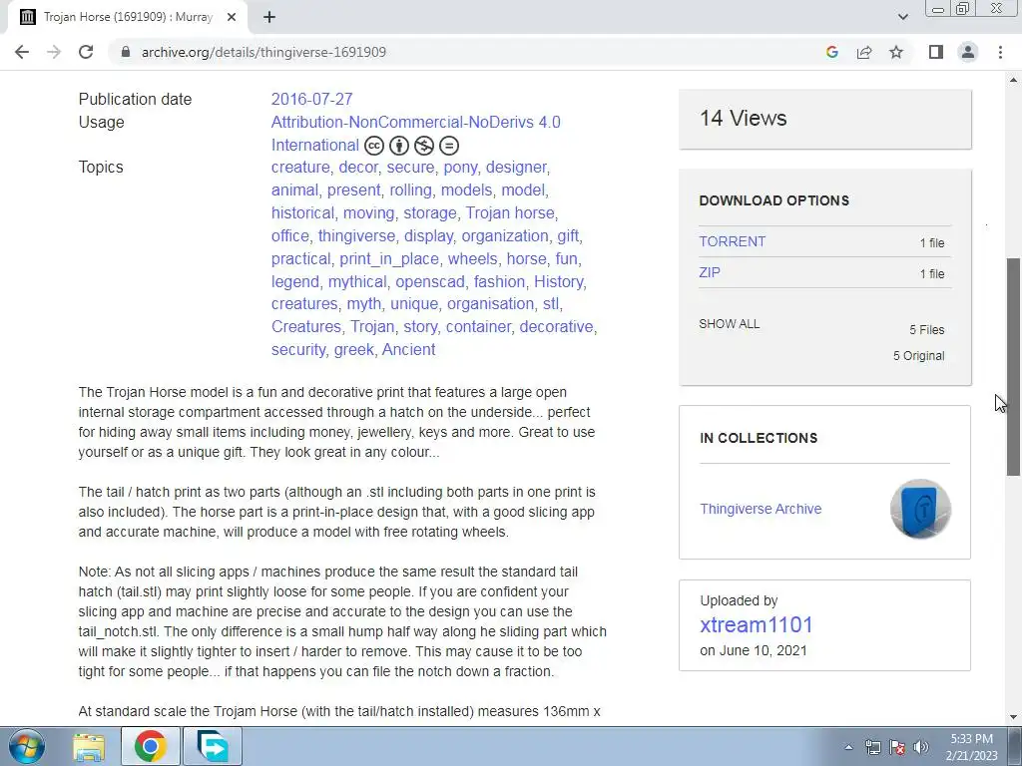1022x766 pixels.
Task: Open the taskbar clock and date
Action: pyautogui.click(x=971, y=747)
